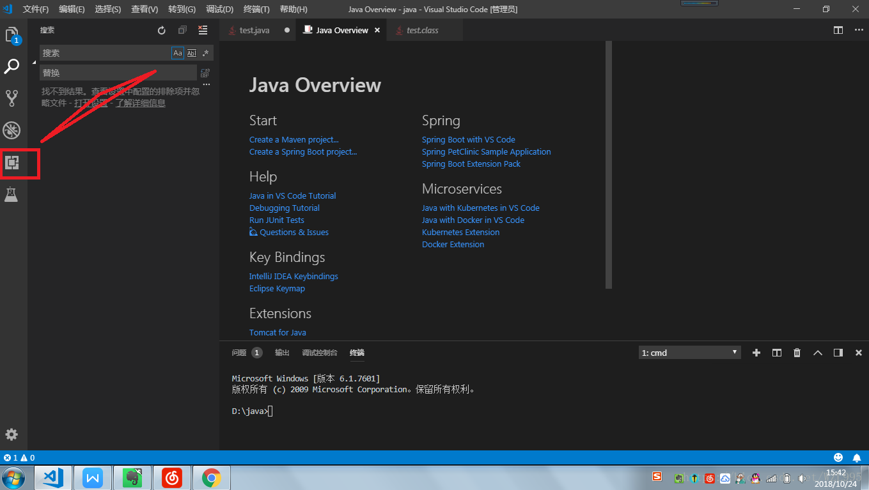Click Create a Maven project link

[x=294, y=139]
